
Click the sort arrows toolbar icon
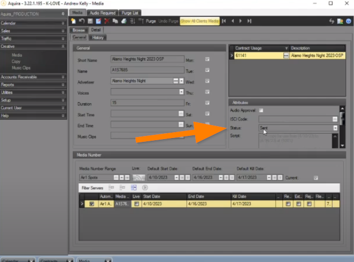133,21
